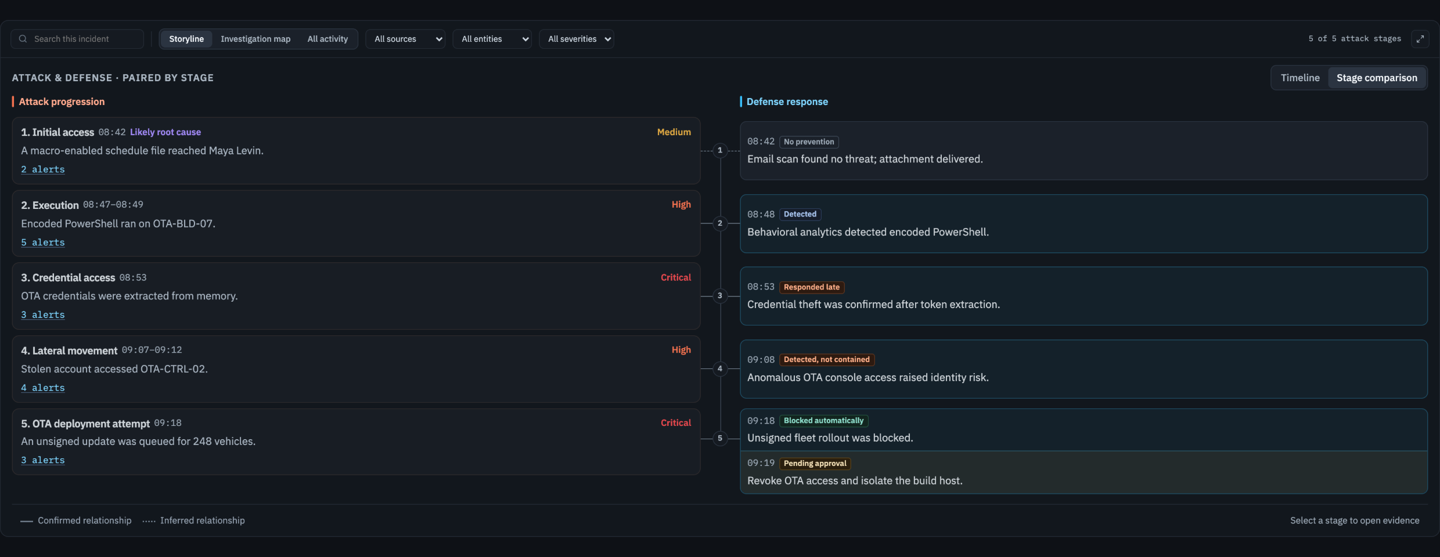Click the 5 of 5 attack stages text

[x=1355, y=39]
